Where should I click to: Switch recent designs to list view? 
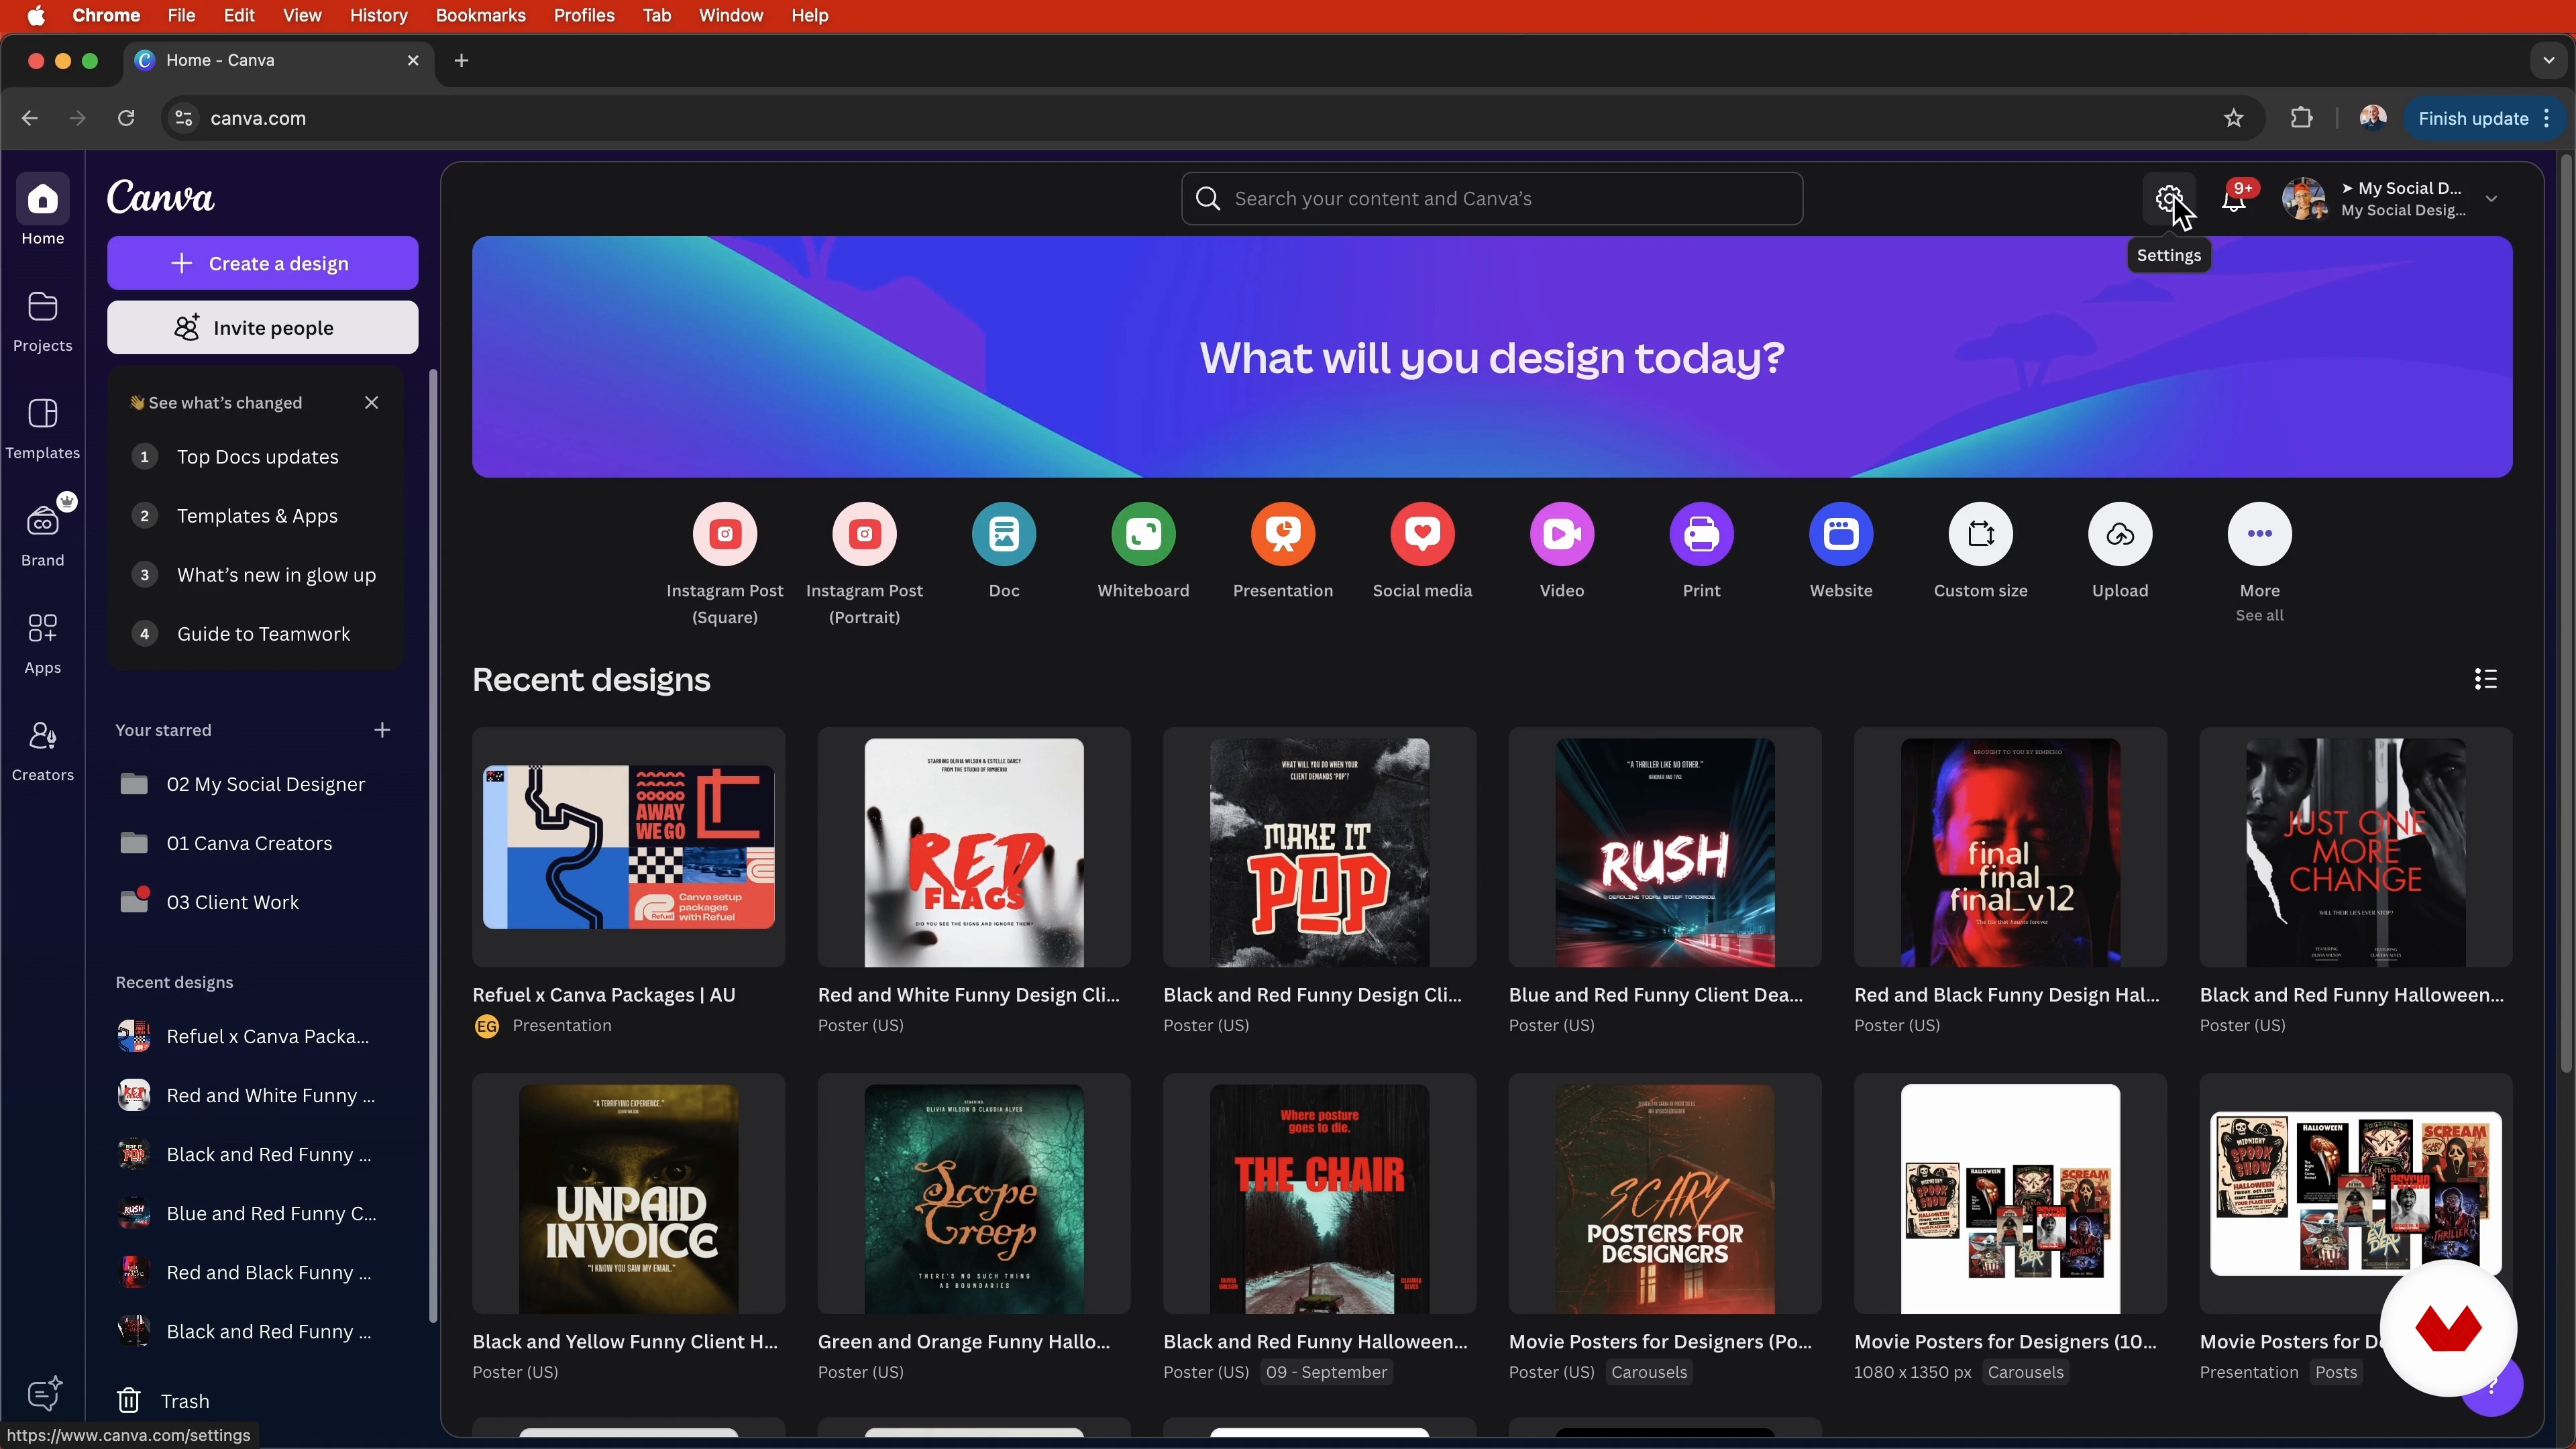[2486, 680]
